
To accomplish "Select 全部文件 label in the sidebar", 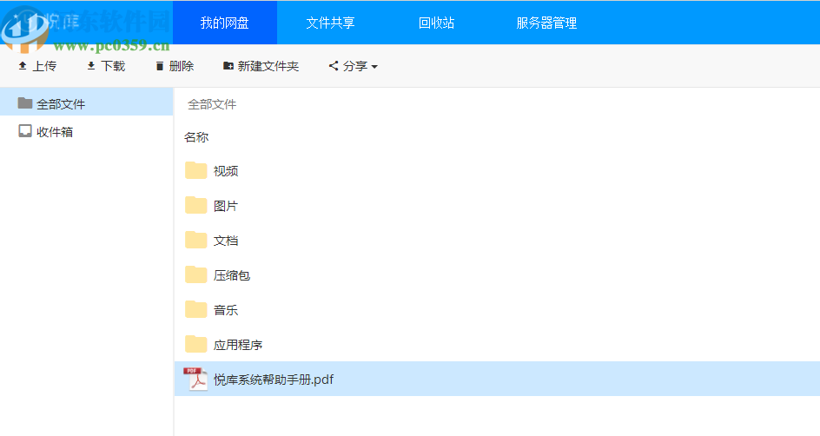I will coord(61,104).
